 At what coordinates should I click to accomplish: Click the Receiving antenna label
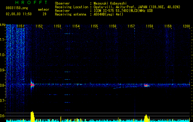click(x=71, y=14)
